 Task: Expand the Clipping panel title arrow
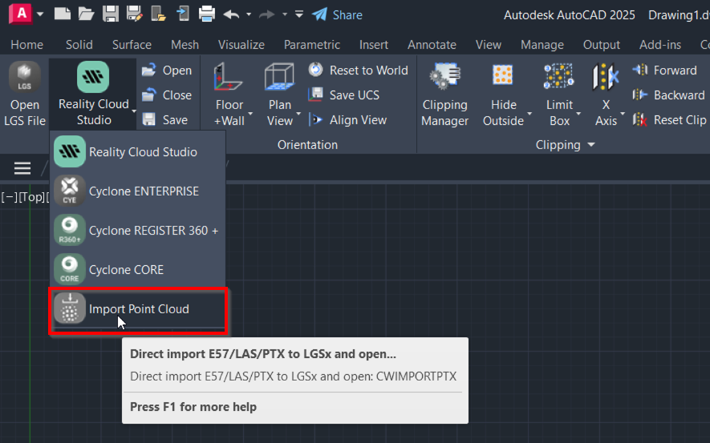(x=591, y=145)
